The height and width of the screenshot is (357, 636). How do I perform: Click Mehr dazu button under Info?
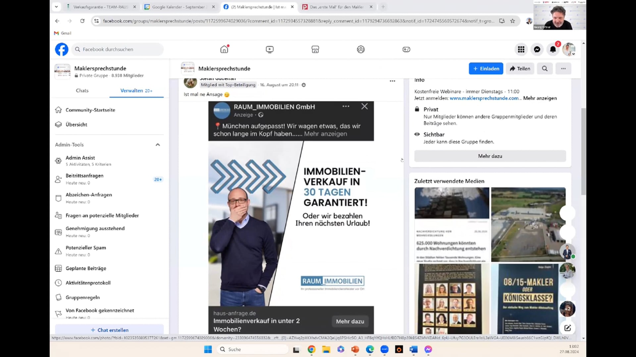coord(490,156)
